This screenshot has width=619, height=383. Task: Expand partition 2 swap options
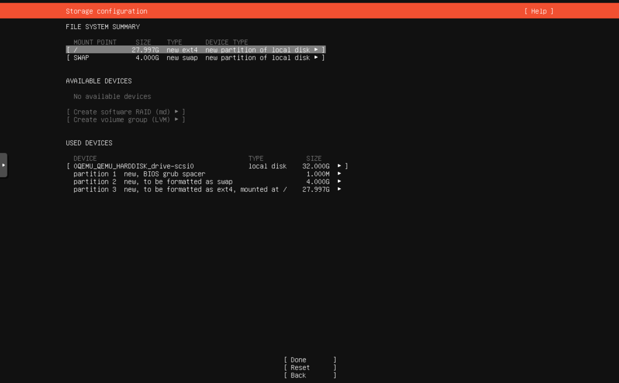pyautogui.click(x=338, y=181)
